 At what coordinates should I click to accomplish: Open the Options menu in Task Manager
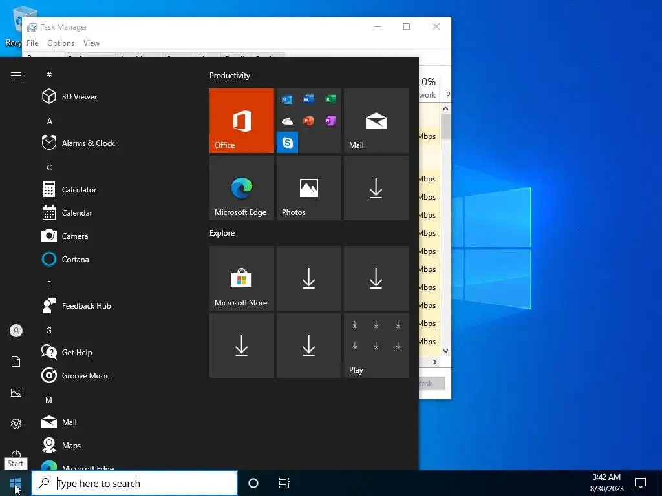[x=61, y=43]
